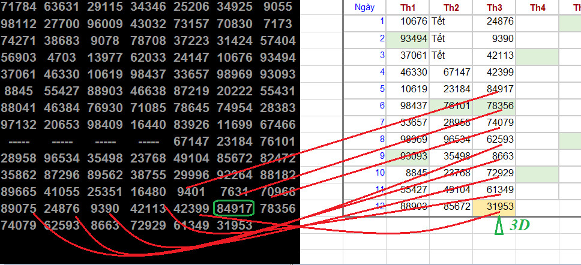Click 29115 in the black number panel

click(105, 7)
